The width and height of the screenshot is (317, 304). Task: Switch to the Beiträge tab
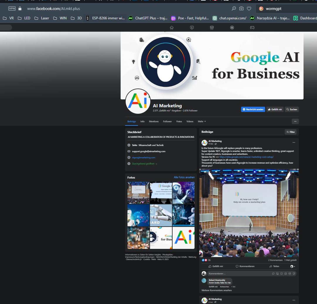tap(132, 121)
